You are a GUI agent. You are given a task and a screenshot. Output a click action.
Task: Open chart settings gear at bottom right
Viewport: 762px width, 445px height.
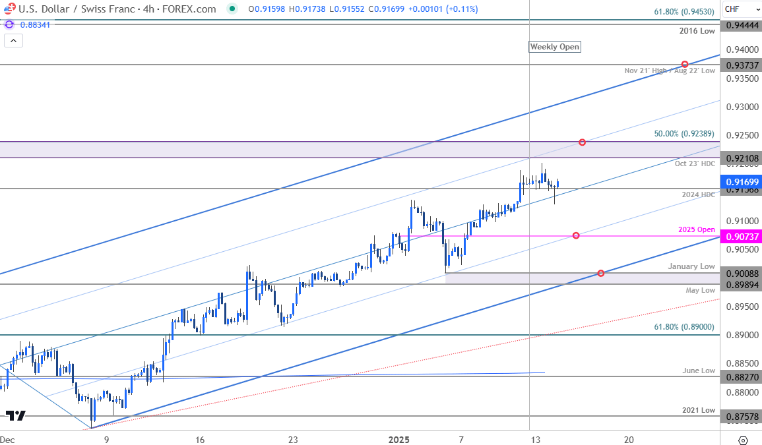point(743,440)
